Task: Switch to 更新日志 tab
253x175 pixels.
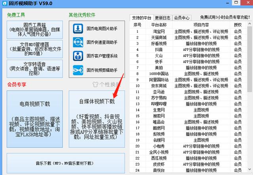Action: coord(162,18)
